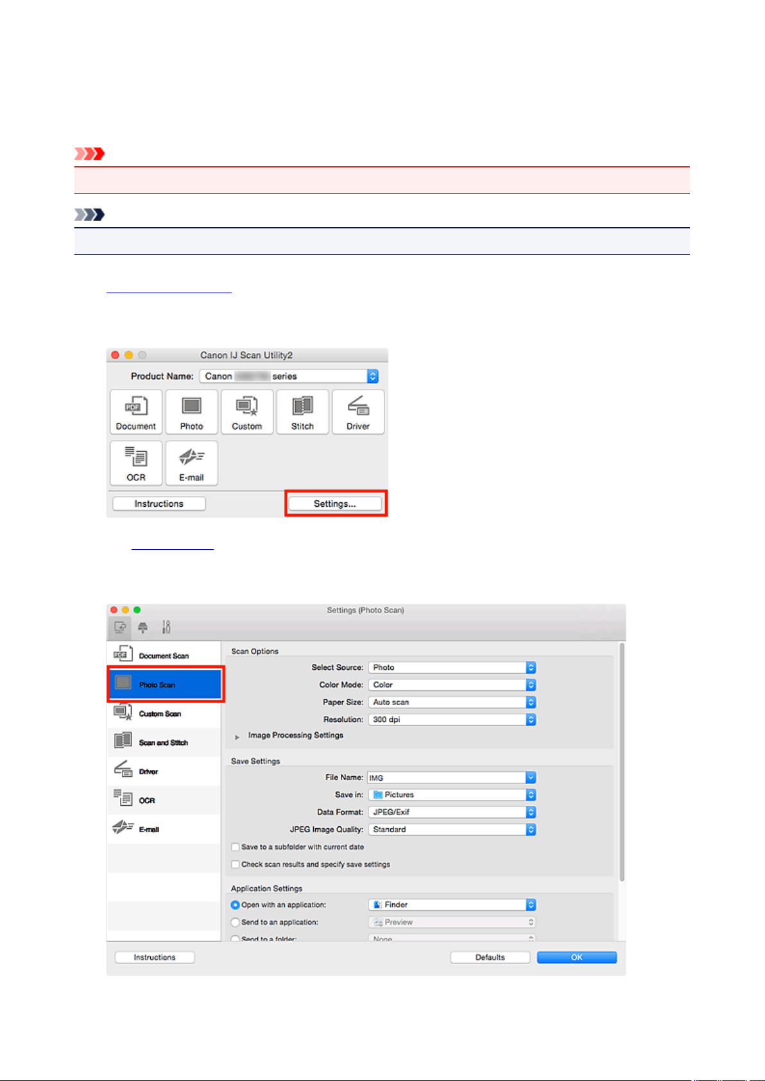Select Photo Scan in the Settings sidebar
The width and height of the screenshot is (765, 1081).
pos(164,684)
